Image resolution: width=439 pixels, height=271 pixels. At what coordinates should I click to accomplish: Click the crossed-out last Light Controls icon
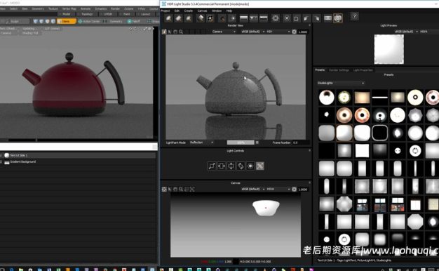(x=259, y=166)
